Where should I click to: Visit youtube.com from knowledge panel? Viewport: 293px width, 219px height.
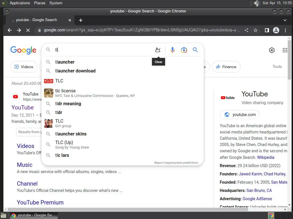click(x=240, y=115)
